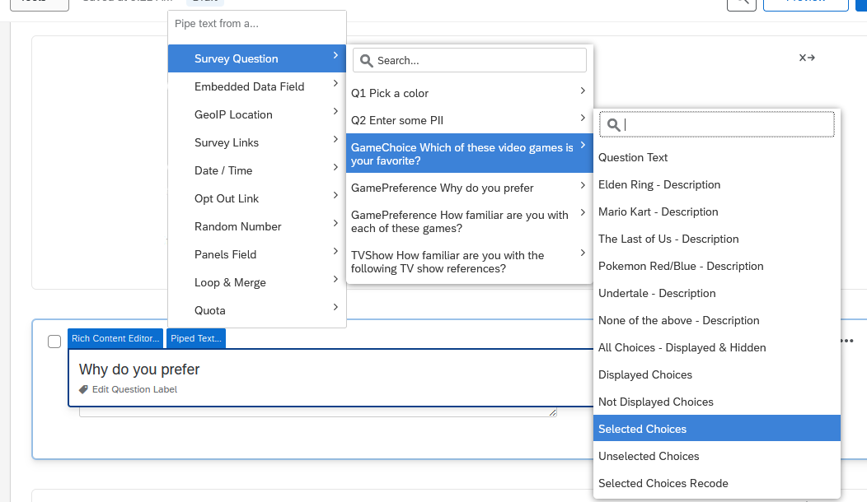
Task: Expand the GeoIP Location submenu arrow
Action: pyautogui.click(x=335, y=112)
